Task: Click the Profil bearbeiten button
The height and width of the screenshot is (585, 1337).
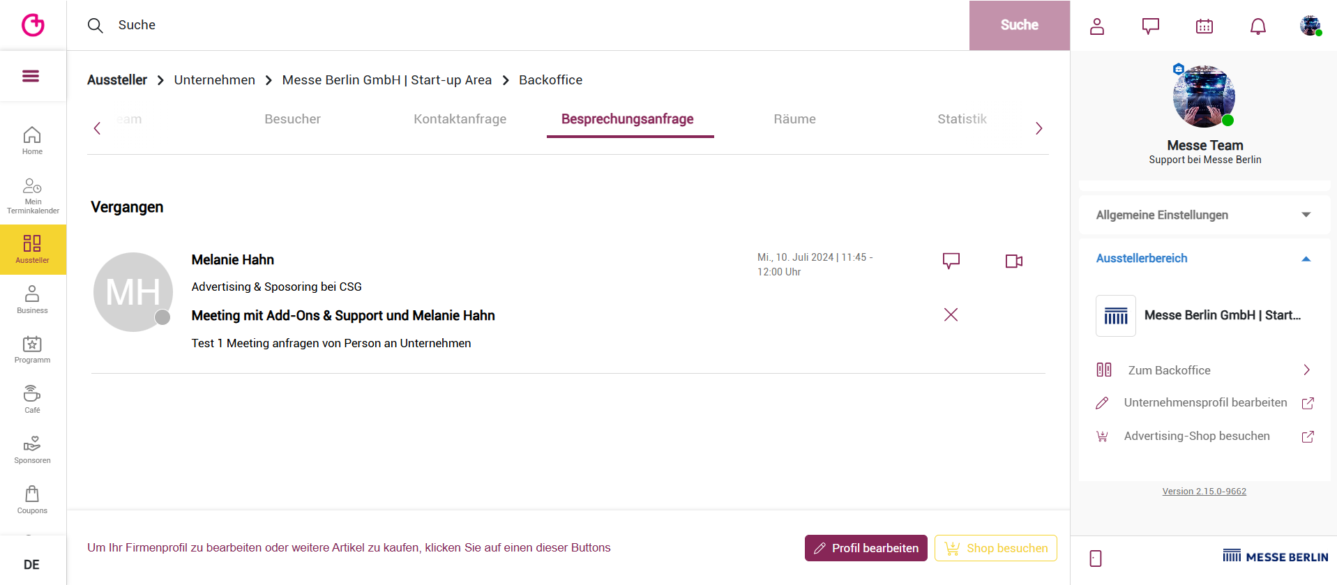Action: pyautogui.click(x=866, y=548)
